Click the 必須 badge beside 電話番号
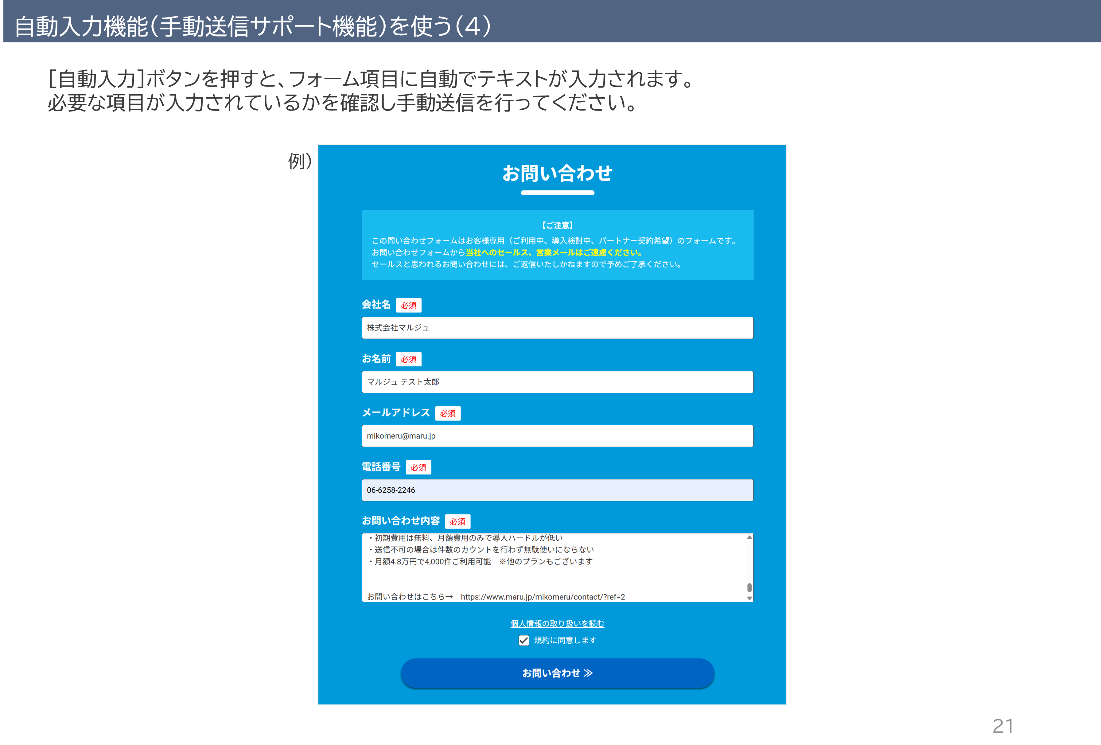This screenshot has width=1101, height=745. click(x=418, y=467)
